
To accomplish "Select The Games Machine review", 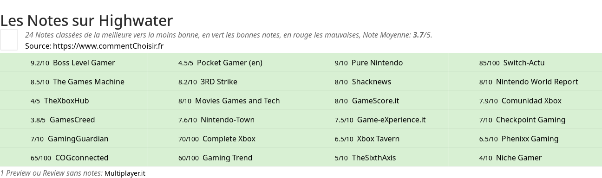I will click(89, 82).
